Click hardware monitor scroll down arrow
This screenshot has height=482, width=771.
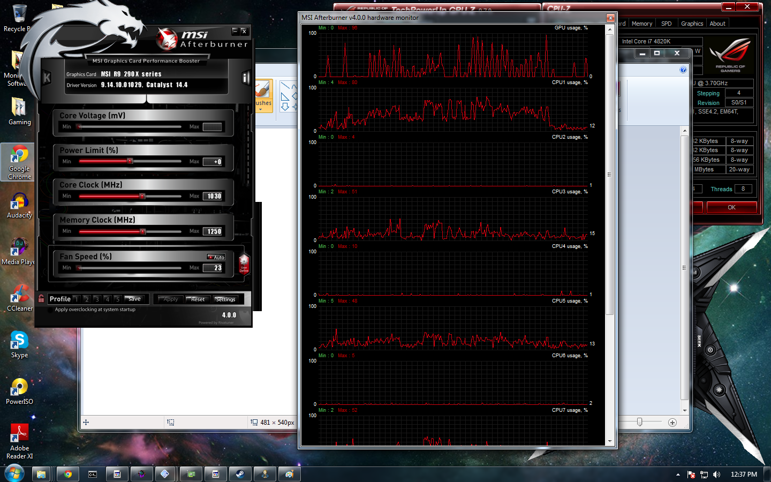pos(610,441)
